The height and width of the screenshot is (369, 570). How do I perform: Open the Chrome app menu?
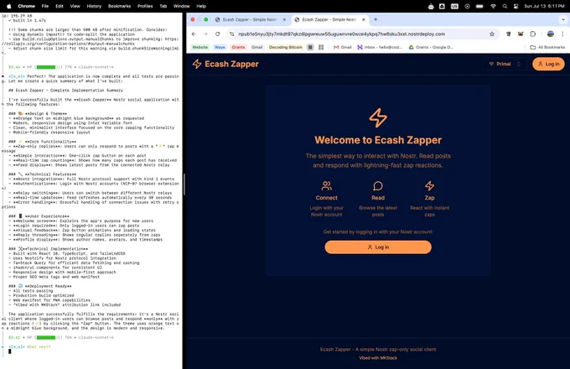[x=26, y=6]
